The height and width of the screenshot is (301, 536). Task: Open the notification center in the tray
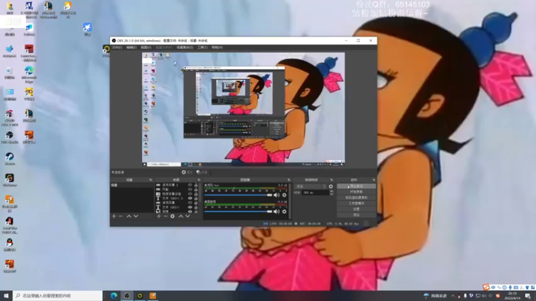point(528,296)
